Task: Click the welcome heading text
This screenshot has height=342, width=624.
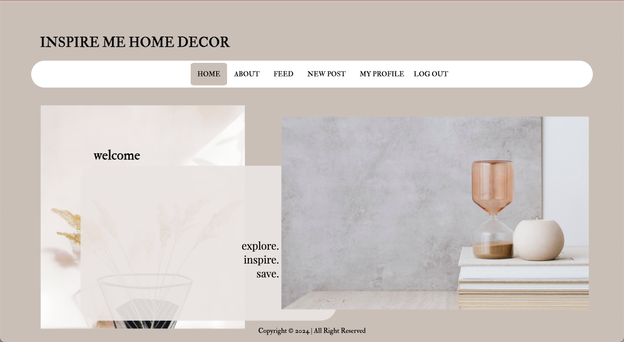Action: click(117, 155)
